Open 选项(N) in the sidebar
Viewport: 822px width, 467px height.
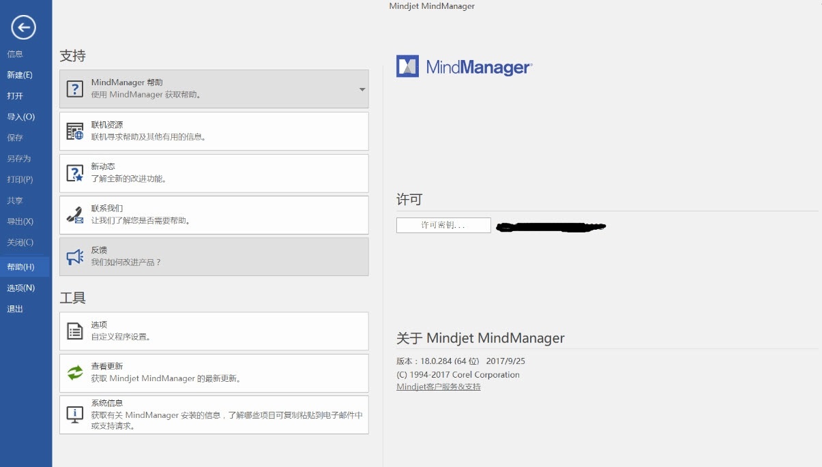pyautogui.click(x=20, y=288)
